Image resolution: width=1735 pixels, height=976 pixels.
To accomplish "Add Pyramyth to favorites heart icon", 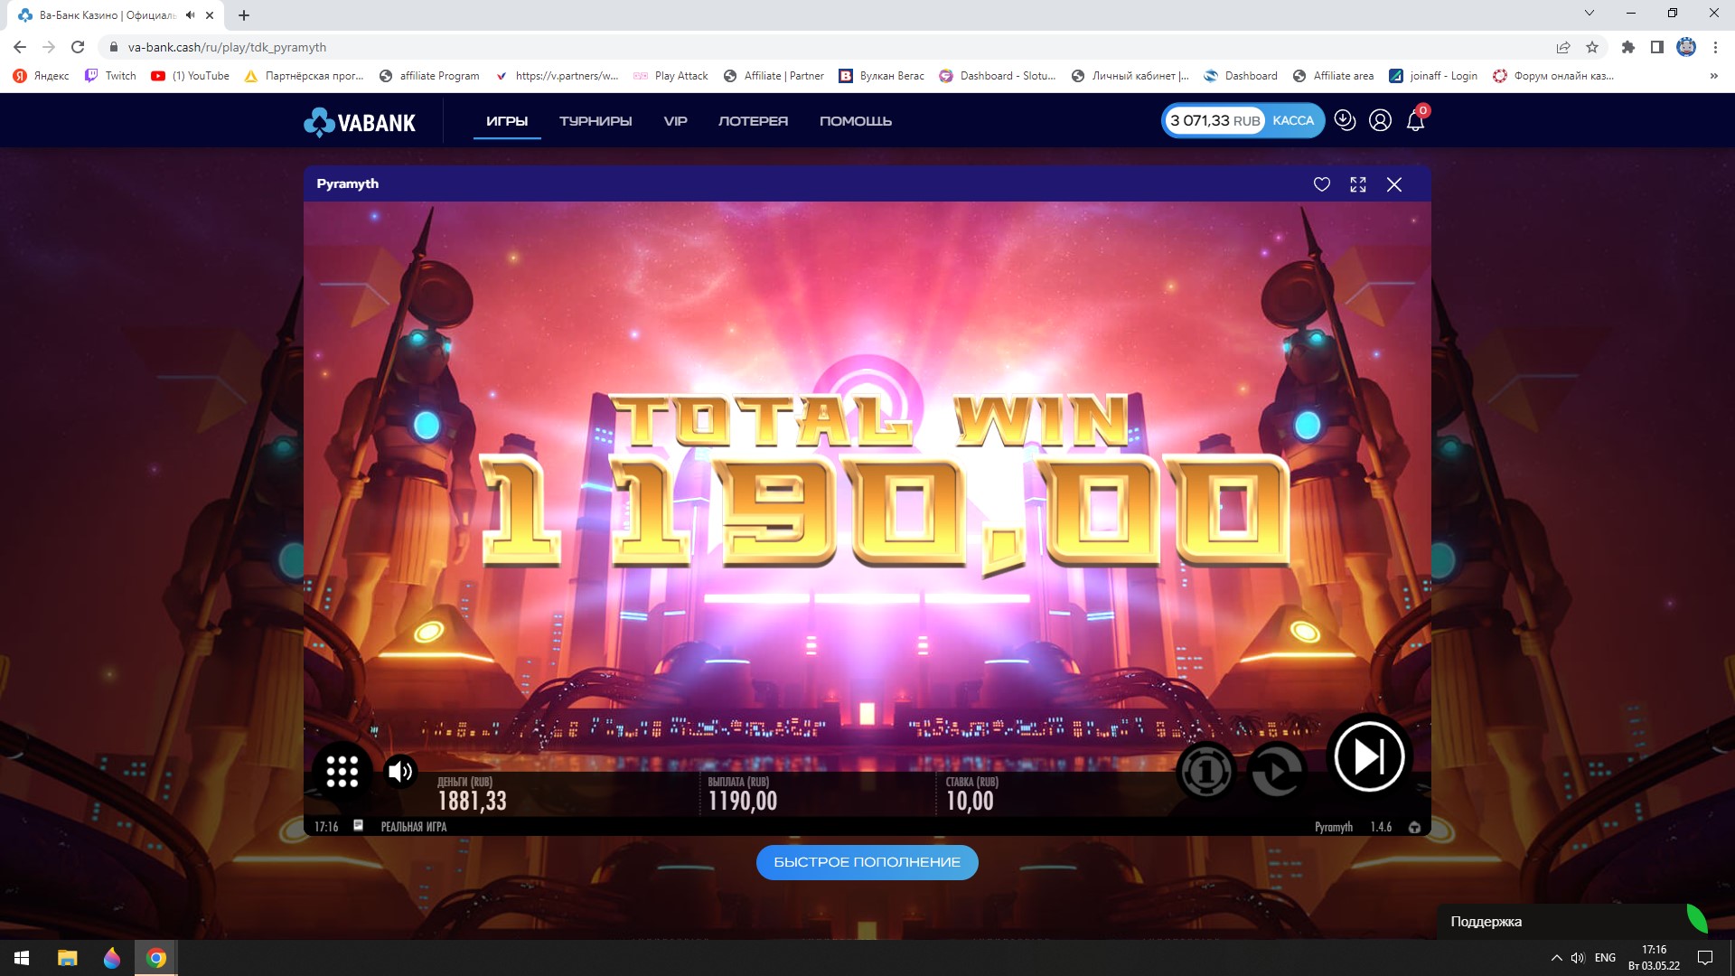I will point(1321,184).
